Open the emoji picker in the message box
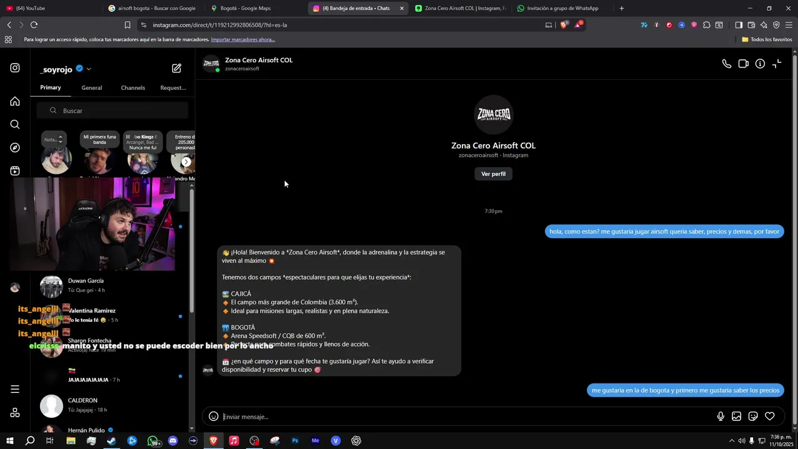798x449 pixels. pyautogui.click(x=213, y=417)
